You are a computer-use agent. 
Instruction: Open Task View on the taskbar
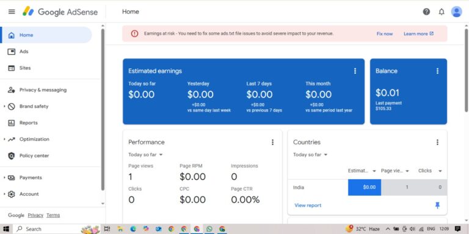point(107,229)
